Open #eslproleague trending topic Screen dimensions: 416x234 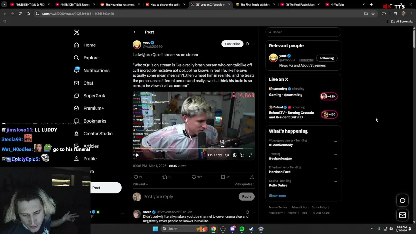click(280, 158)
